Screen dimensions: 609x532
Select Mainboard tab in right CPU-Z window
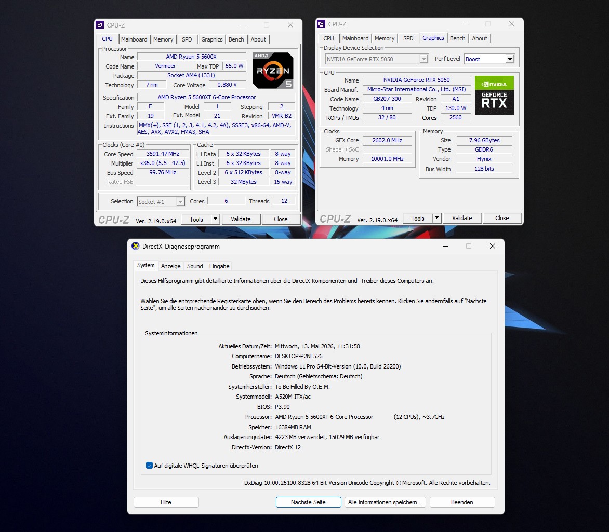tap(355, 38)
